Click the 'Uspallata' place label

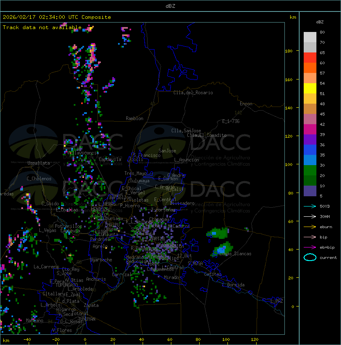[x=39, y=163]
